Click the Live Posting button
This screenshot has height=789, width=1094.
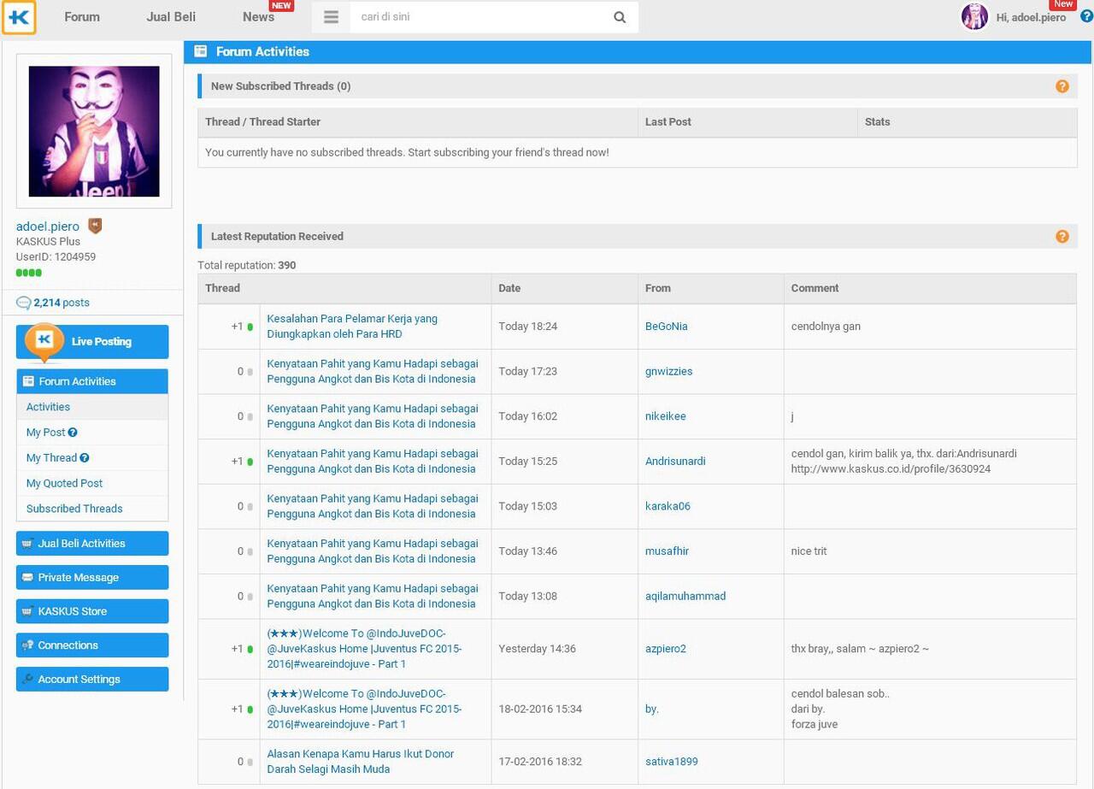(x=92, y=342)
